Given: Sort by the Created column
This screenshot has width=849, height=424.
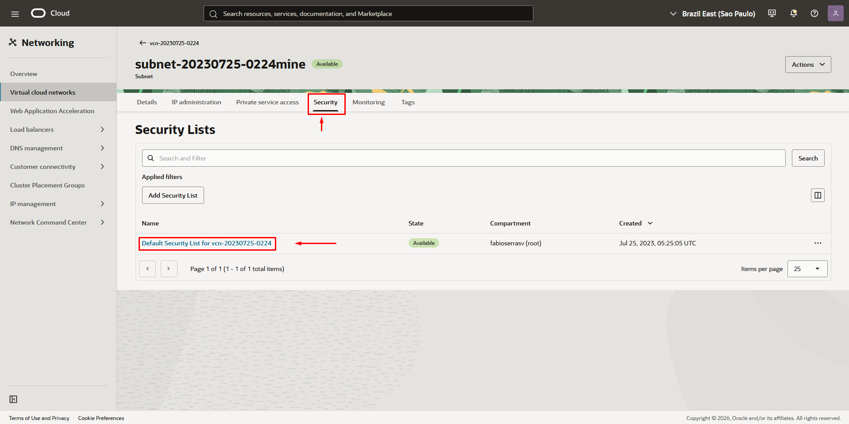Looking at the screenshot, I should point(636,223).
